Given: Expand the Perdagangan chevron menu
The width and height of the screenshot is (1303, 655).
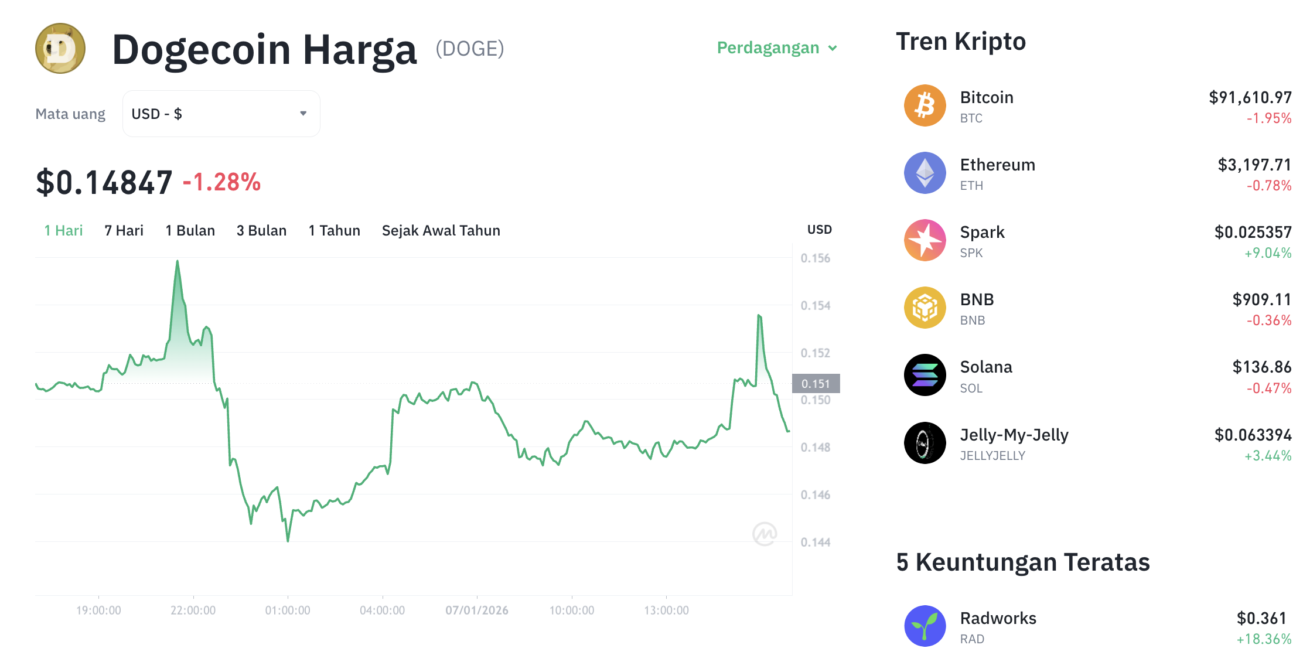Looking at the screenshot, I should [x=834, y=49].
